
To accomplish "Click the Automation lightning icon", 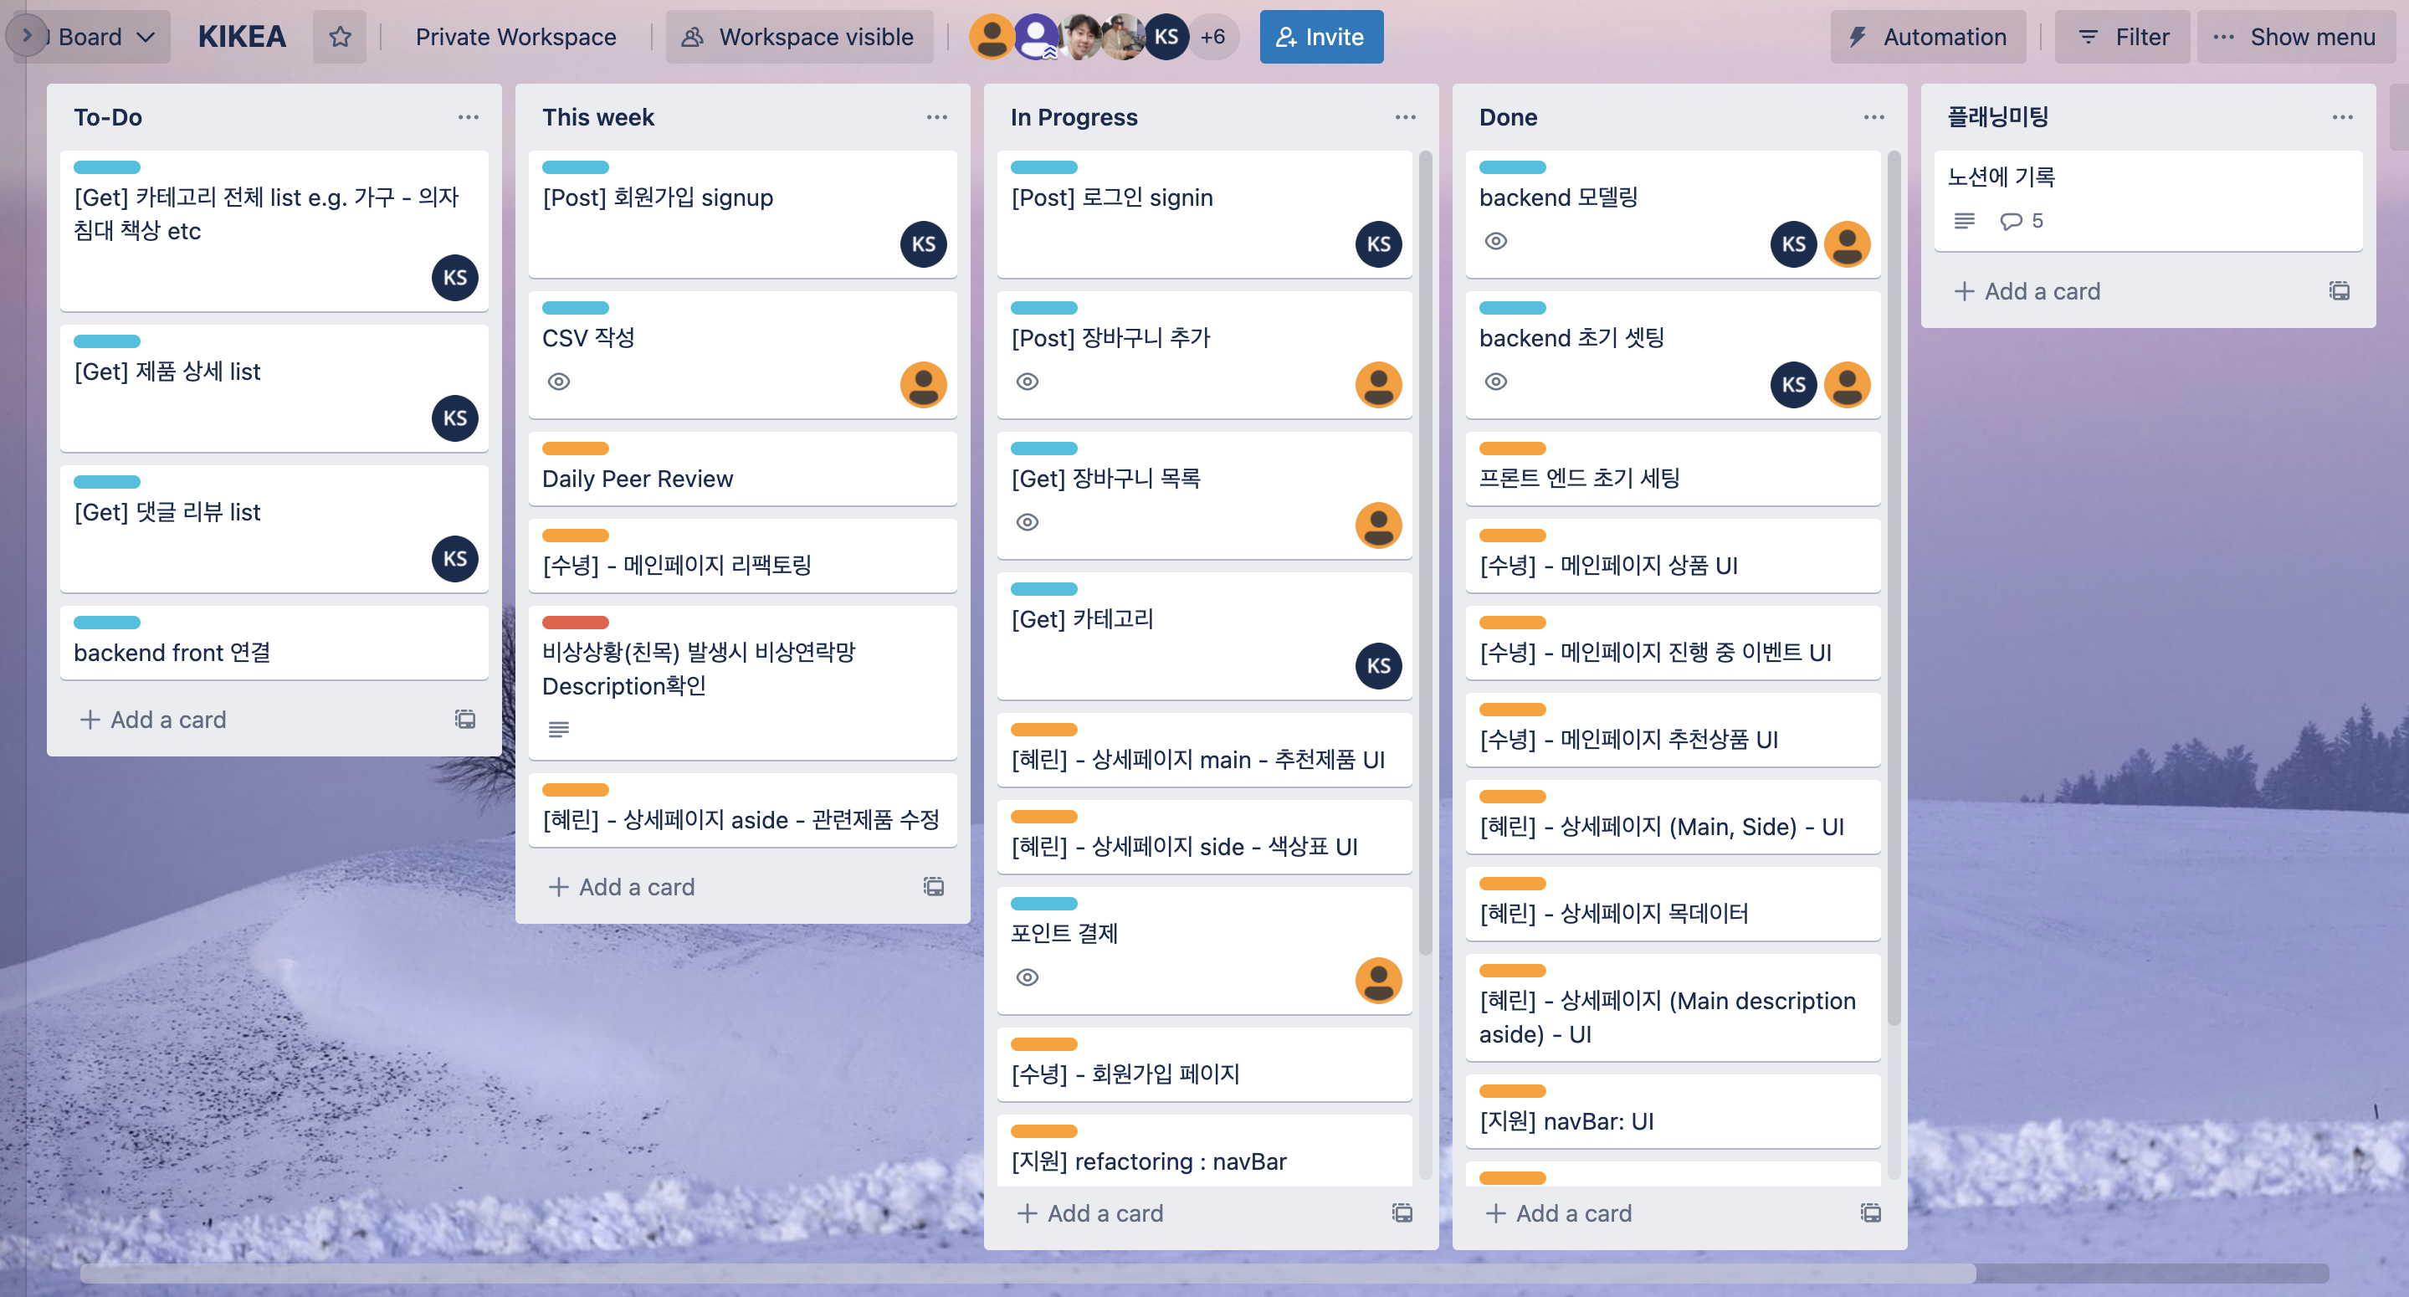I will coord(1858,37).
